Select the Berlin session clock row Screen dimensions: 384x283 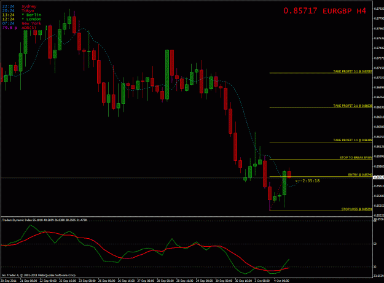point(22,15)
